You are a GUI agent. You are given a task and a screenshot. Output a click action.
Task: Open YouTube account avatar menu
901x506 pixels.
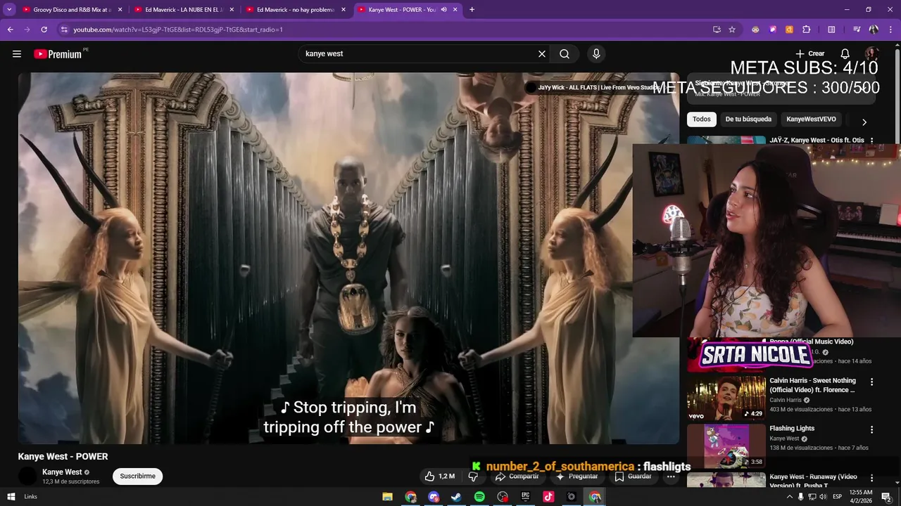(x=872, y=54)
